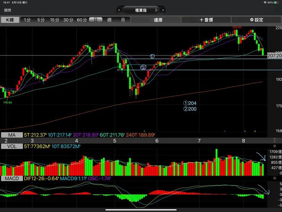The image size is (282, 212).
Task: Tap the DIF12-26:-0.64 value
Action: (42, 178)
